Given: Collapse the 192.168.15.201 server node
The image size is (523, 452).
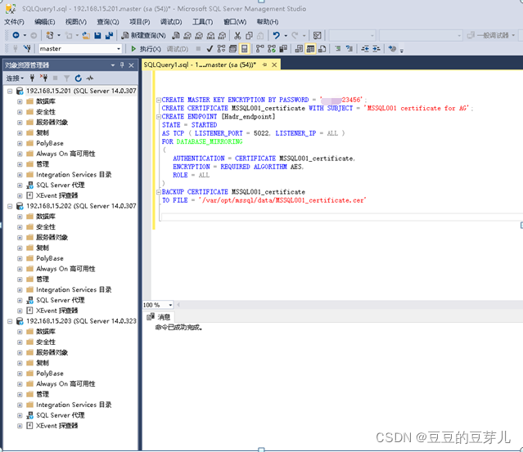Looking at the screenshot, I should pyautogui.click(x=10, y=91).
